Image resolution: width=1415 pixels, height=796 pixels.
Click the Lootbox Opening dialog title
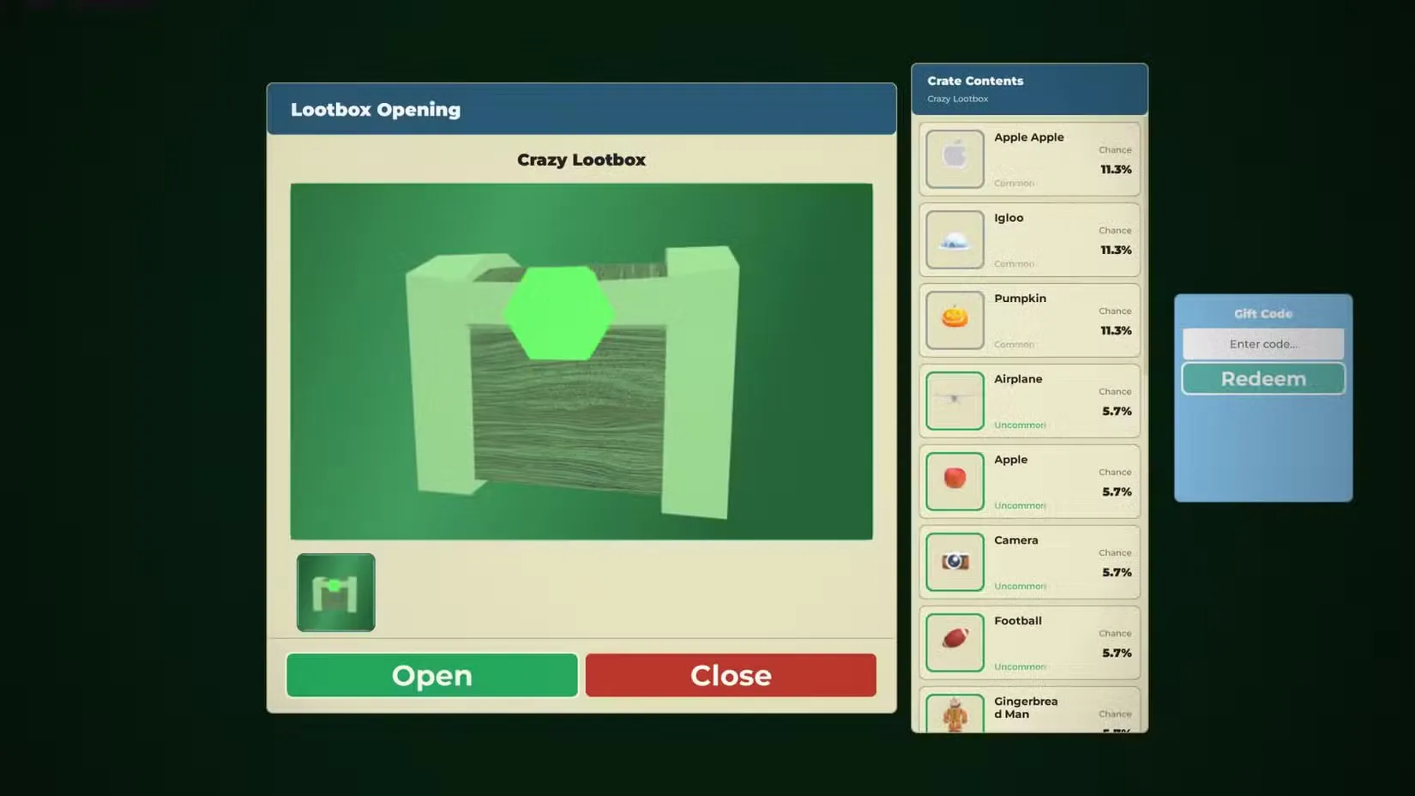click(376, 110)
